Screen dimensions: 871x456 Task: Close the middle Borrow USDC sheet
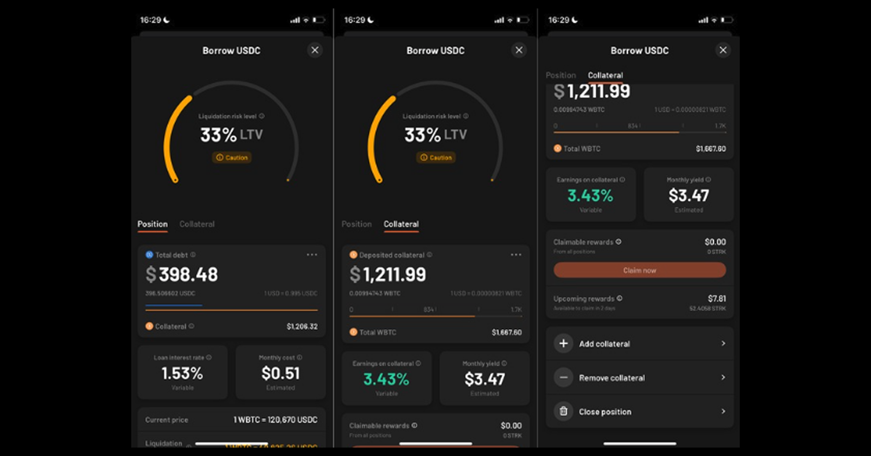[x=519, y=50]
